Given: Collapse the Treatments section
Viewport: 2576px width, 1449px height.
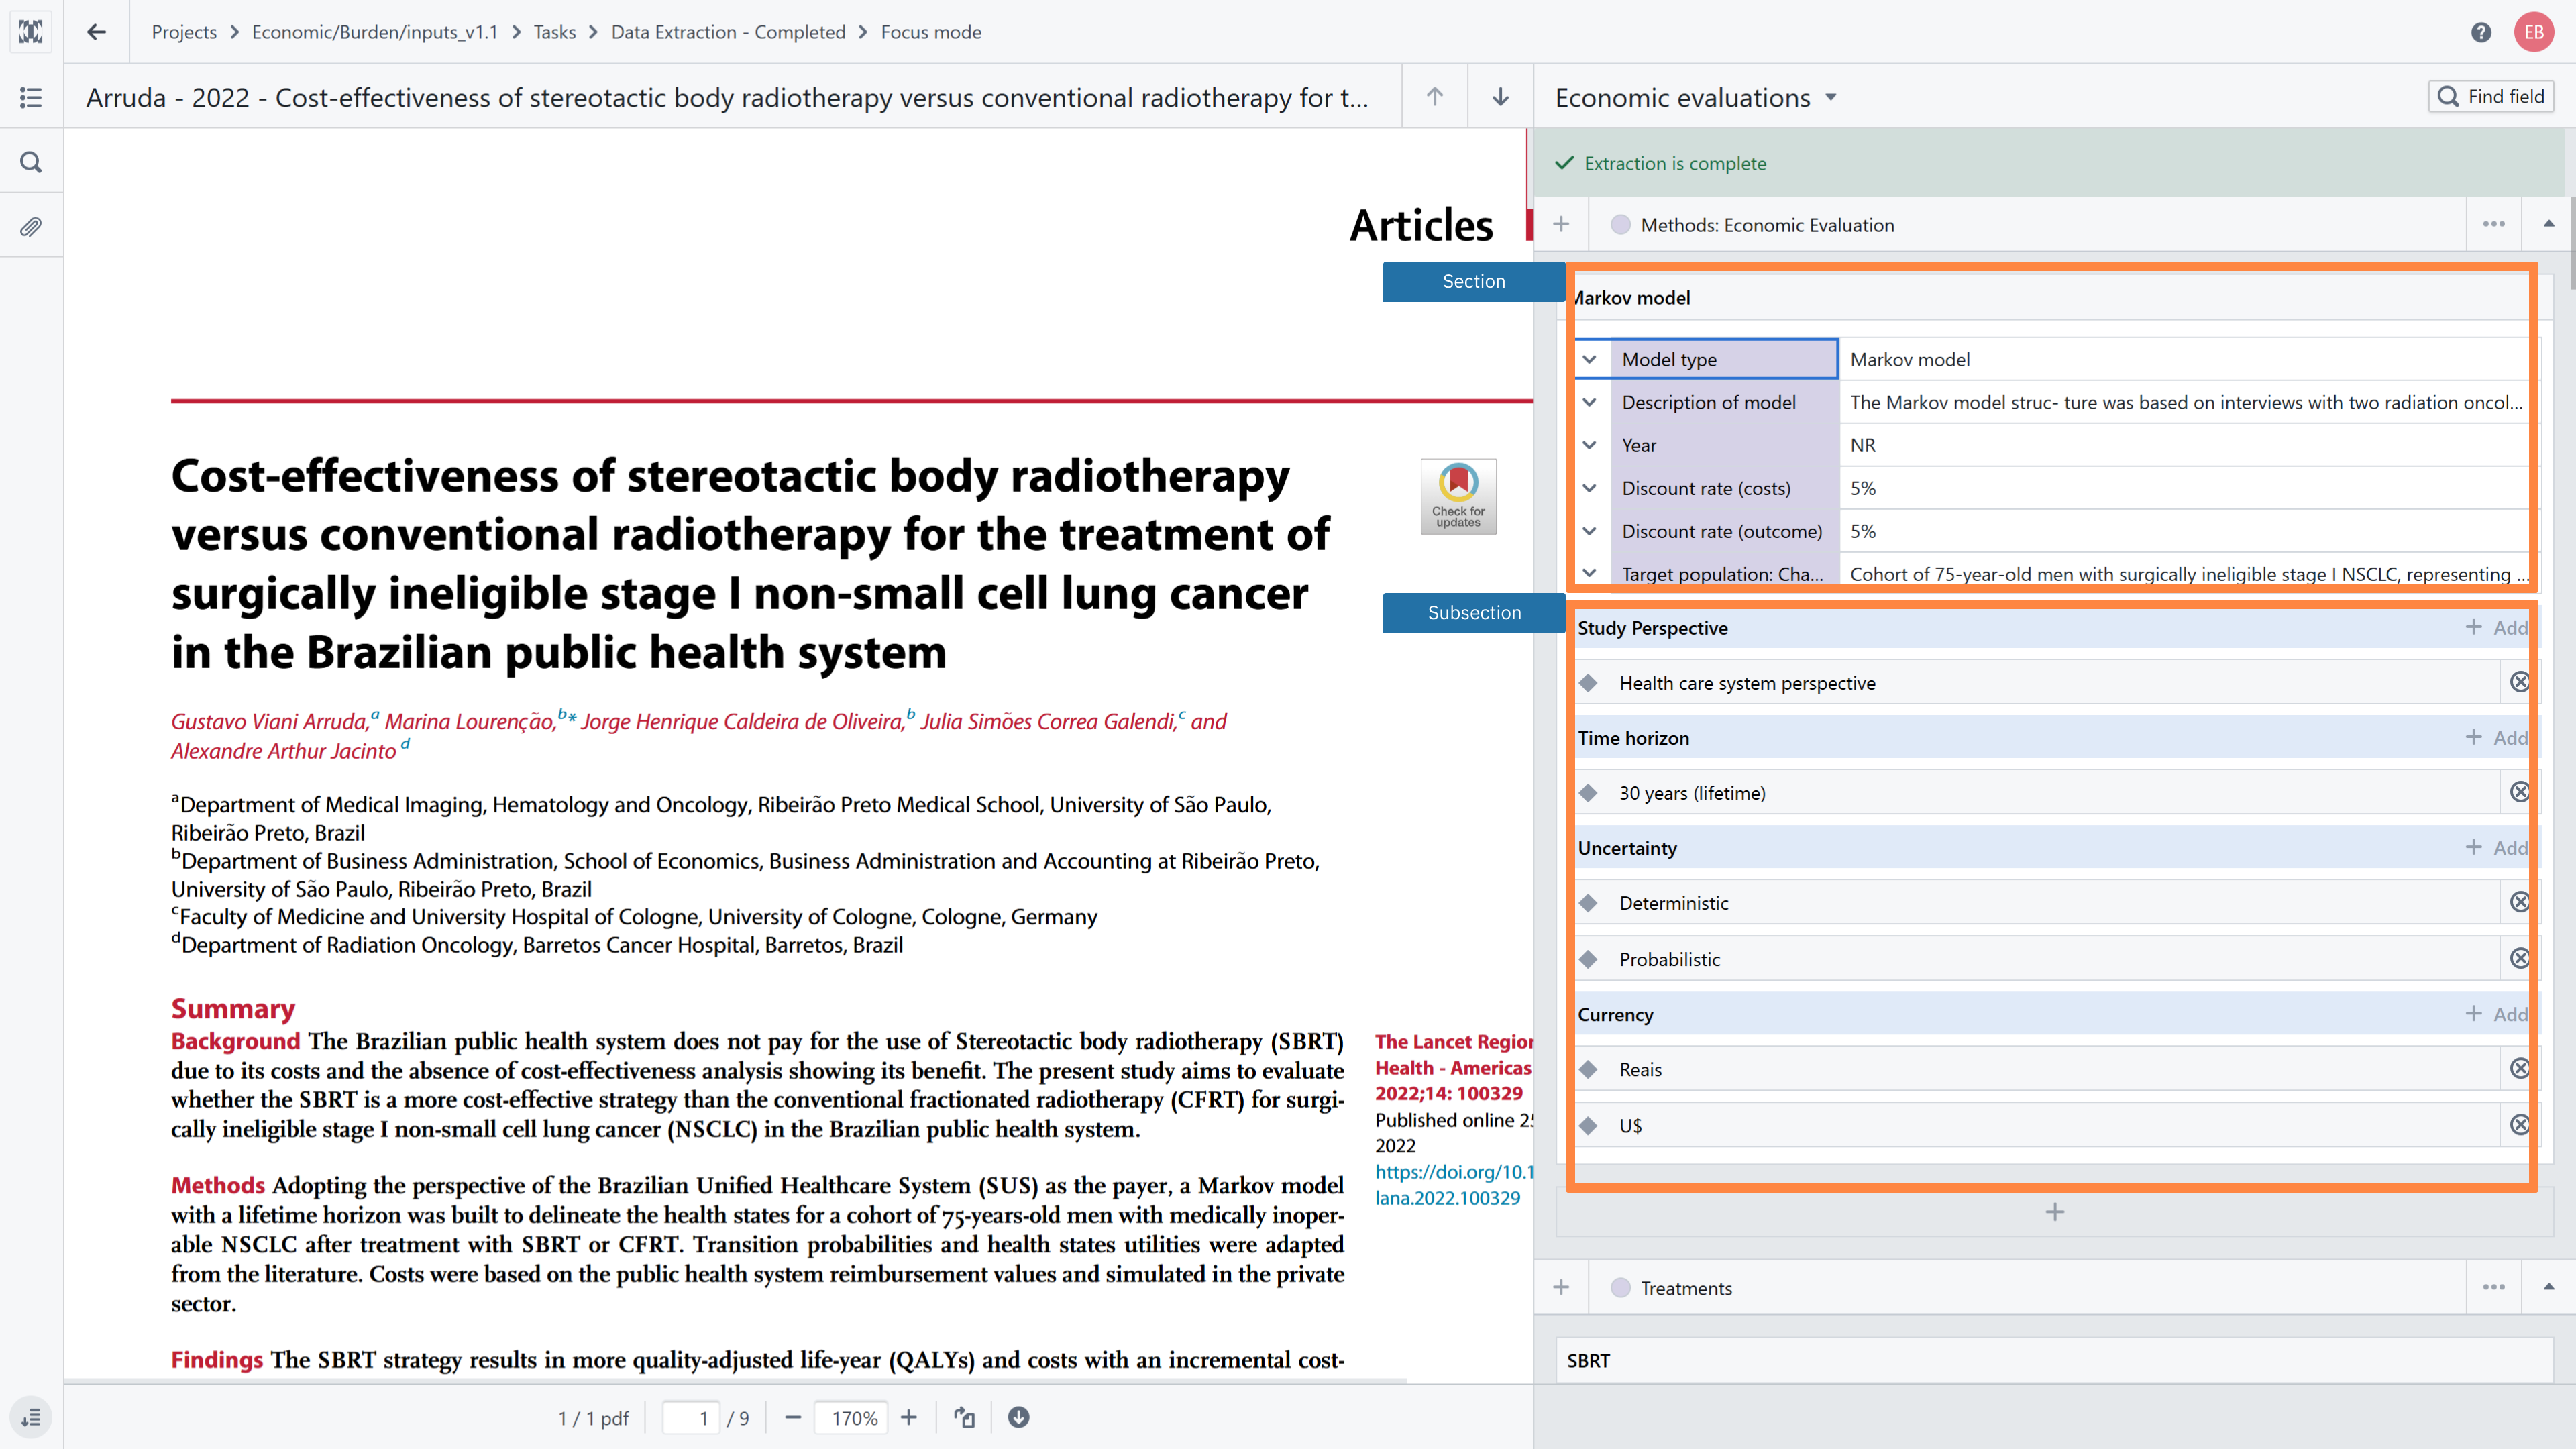Looking at the screenshot, I should [2548, 1288].
